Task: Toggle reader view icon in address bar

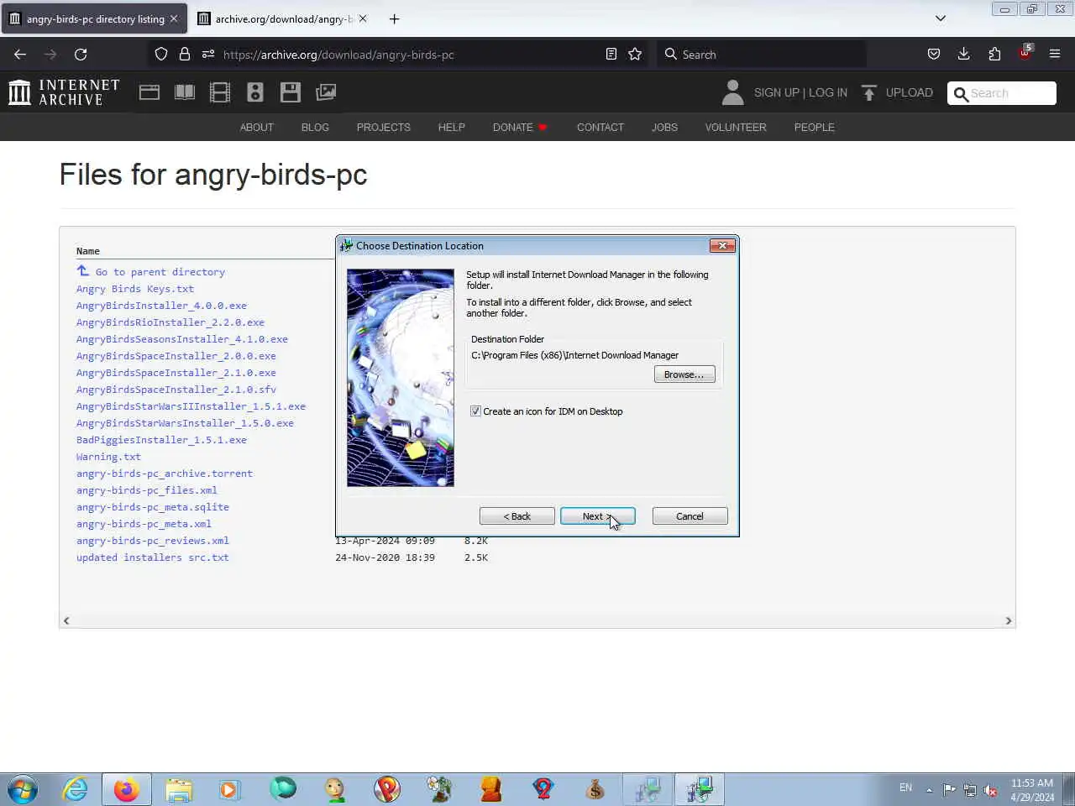Action: [x=611, y=54]
